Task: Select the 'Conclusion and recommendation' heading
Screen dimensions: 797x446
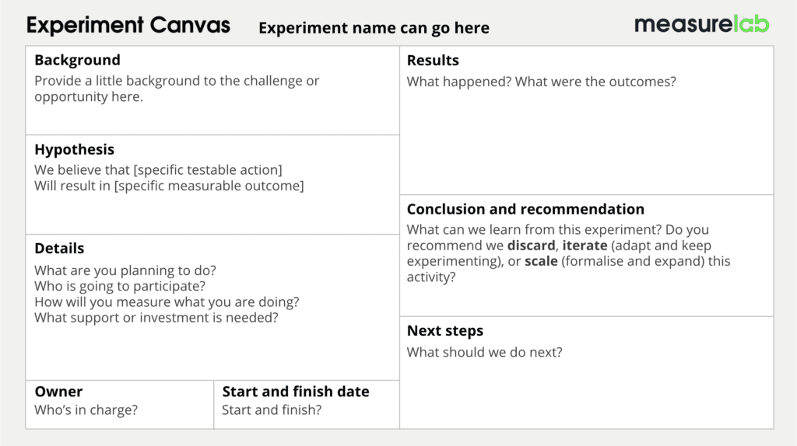Action: coord(525,209)
